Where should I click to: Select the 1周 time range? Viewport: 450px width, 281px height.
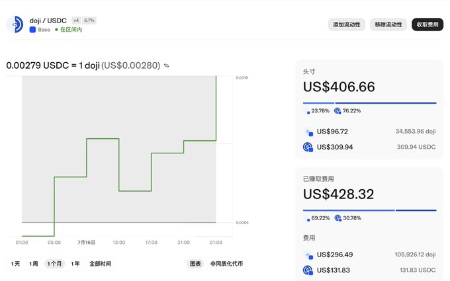click(34, 264)
